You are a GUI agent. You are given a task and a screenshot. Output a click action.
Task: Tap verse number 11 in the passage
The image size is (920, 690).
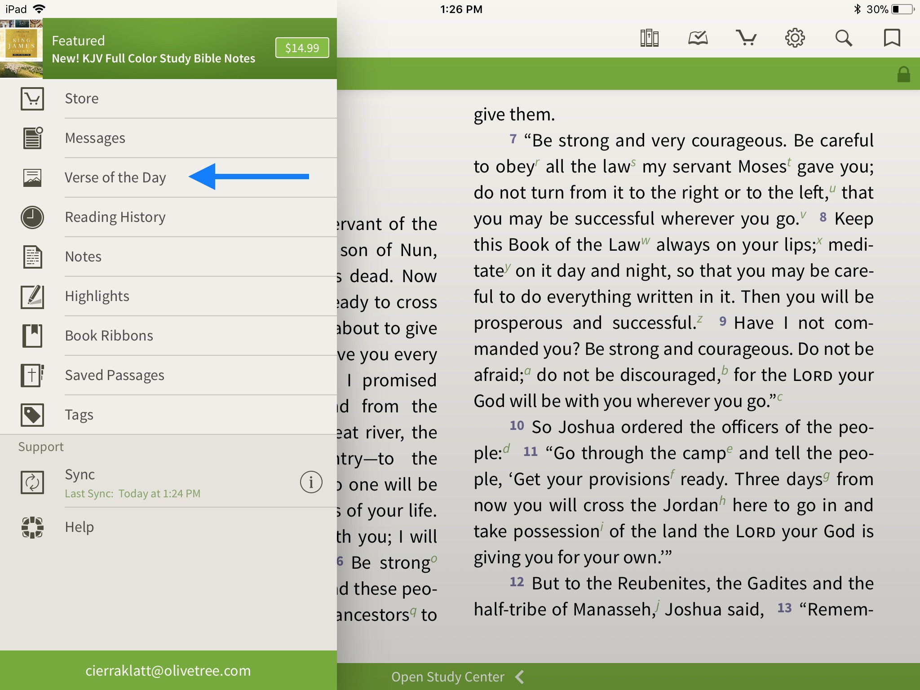coord(531,451)
